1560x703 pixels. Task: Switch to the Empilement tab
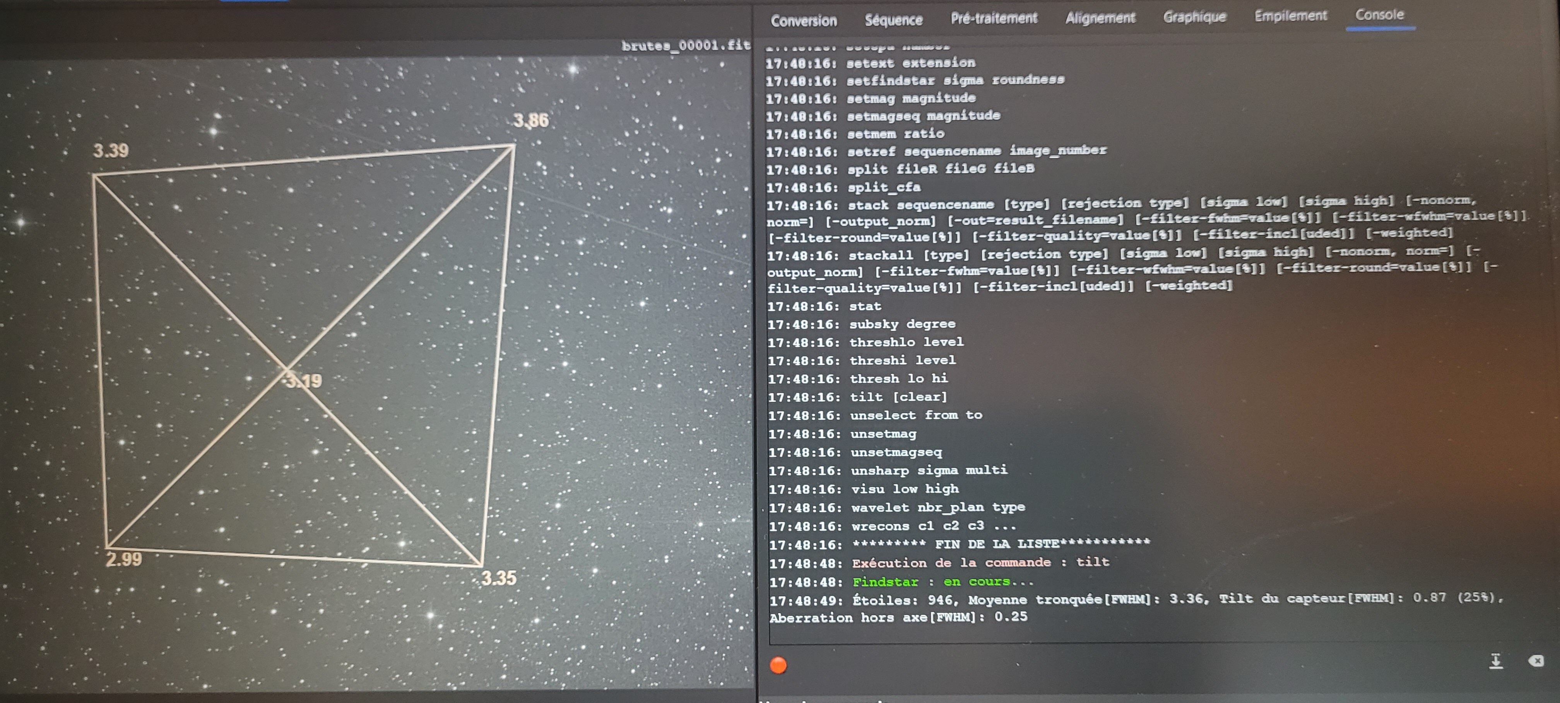pyautogui.click(x=1290, y=16)
